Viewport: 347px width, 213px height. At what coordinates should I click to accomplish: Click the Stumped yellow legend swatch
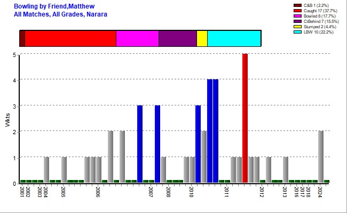297,27
